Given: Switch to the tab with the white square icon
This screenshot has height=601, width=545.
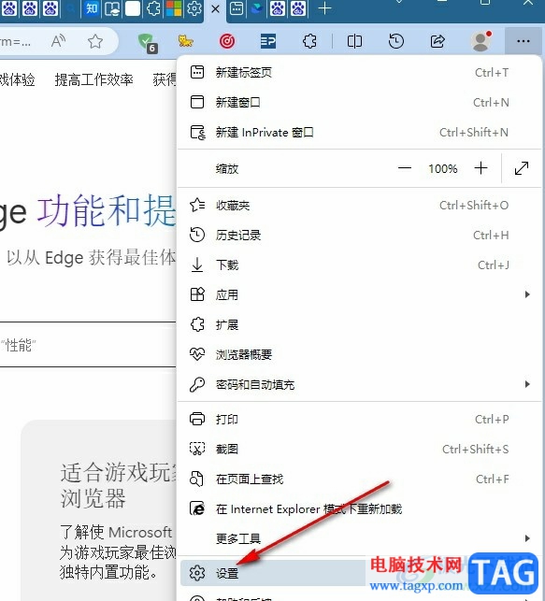Looking at the screenshot, I should tap(133, 8).
